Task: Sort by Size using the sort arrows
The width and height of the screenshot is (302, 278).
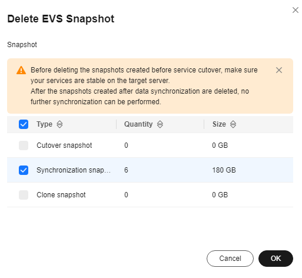Action: 233,124
